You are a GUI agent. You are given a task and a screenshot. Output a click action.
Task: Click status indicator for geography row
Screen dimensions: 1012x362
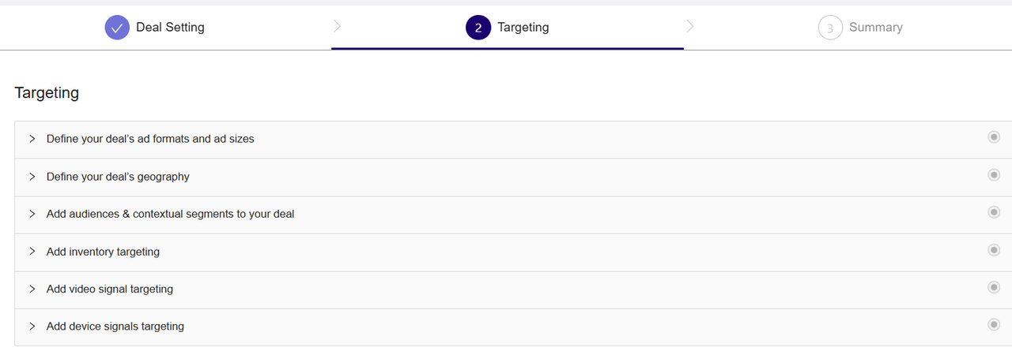[994, 175]
